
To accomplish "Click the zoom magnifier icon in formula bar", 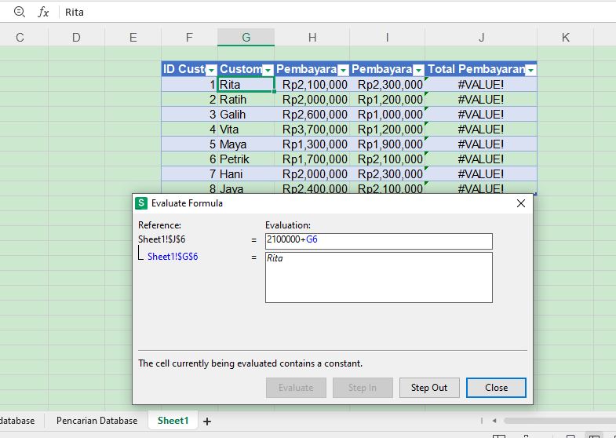I will [20, 13].
